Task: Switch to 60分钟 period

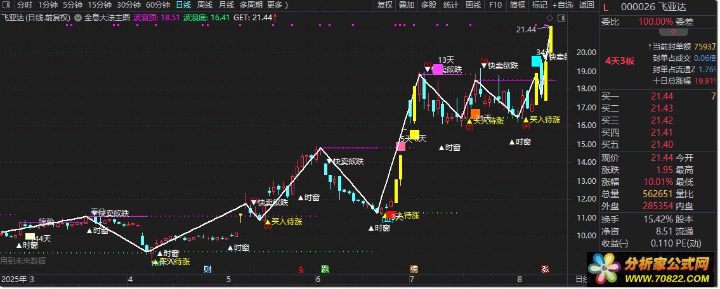Action: click(157, 5)
